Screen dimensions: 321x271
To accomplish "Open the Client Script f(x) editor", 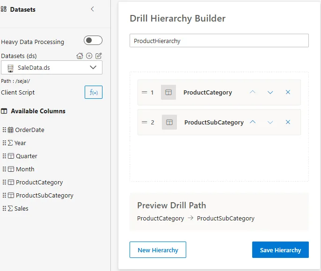I will (94, 92).
